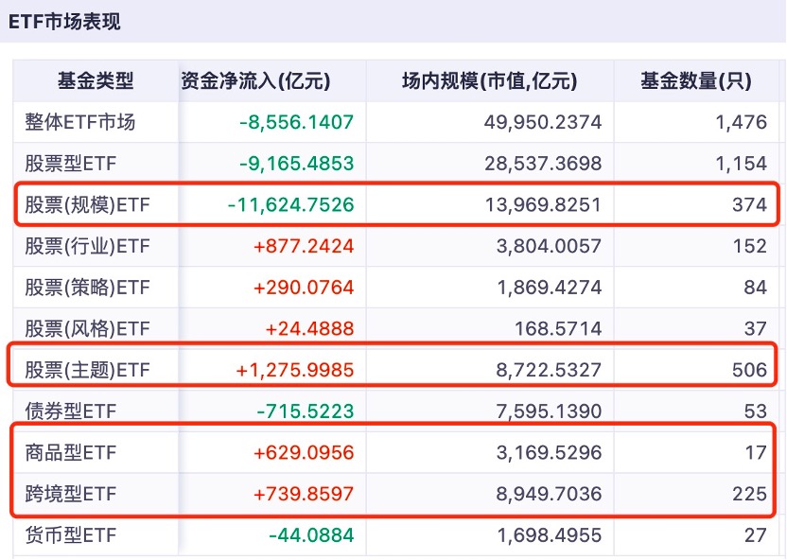Open the 股票型ETF row label

(x=71, y=164)
